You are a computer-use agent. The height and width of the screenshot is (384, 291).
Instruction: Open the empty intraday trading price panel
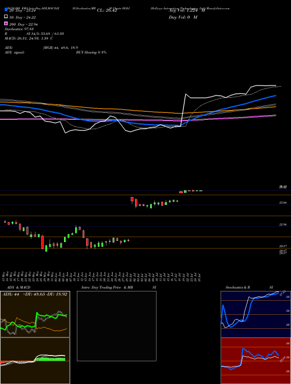116,326
